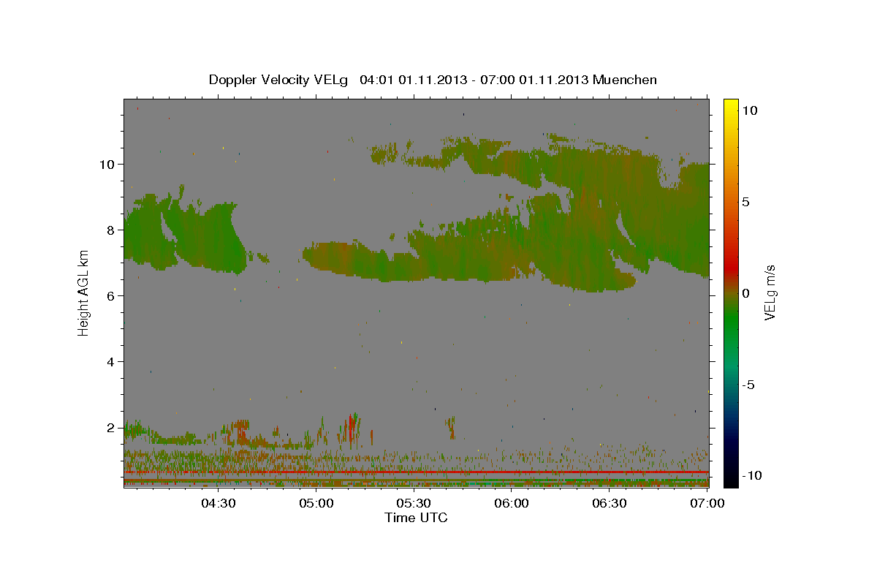Click the colorbar tick label -10
Screen dimensions: 877x585
pos(752,476)
